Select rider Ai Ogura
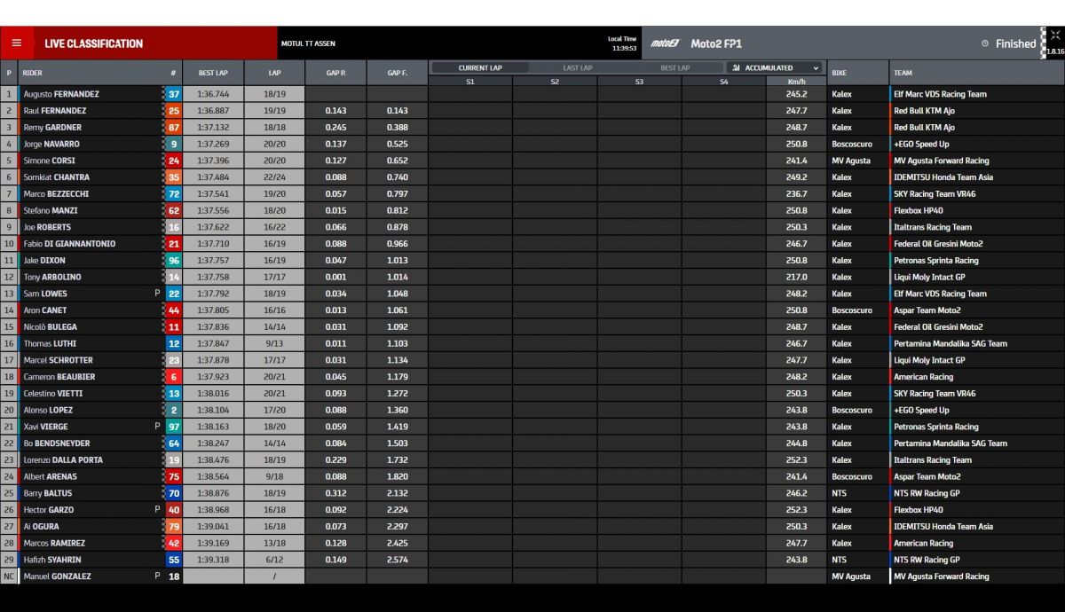This screenshot has height=612, width=1065. coord(41,527)
